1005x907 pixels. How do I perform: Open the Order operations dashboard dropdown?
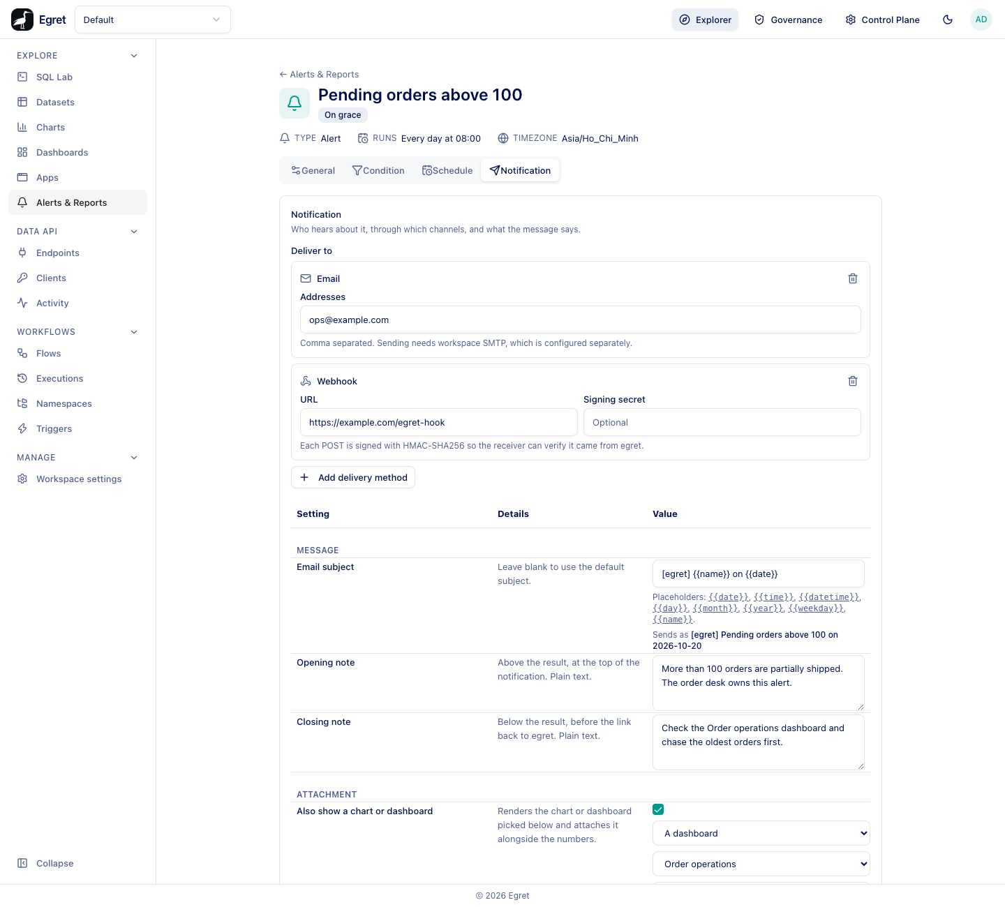click(x=761, y=864)
